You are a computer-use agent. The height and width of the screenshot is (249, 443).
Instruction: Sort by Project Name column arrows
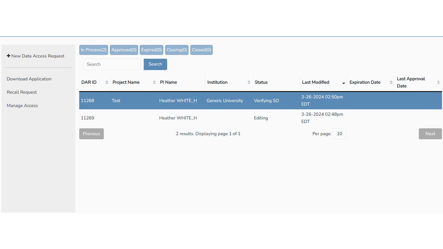pos(154,82)
